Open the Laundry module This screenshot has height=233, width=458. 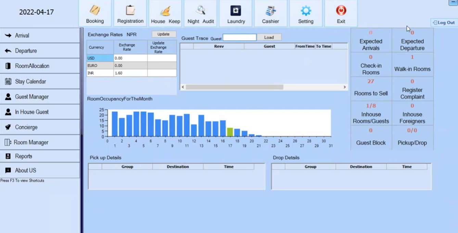pos(236,13)
